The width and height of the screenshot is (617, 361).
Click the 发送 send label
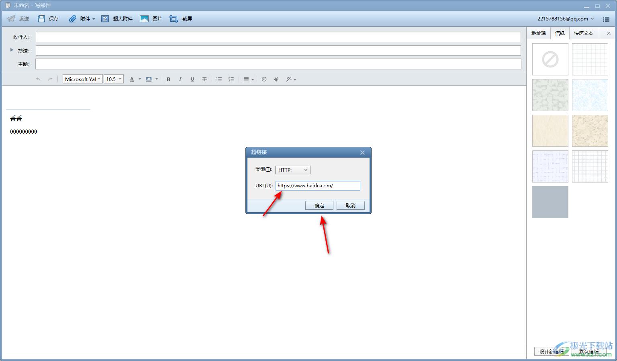(24, 19)
